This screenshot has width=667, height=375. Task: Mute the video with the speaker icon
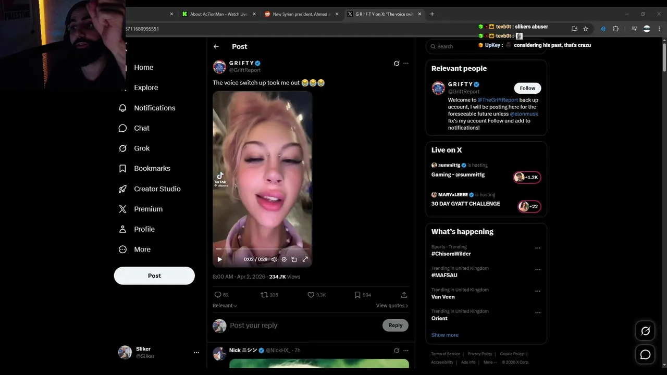[274, 259]
